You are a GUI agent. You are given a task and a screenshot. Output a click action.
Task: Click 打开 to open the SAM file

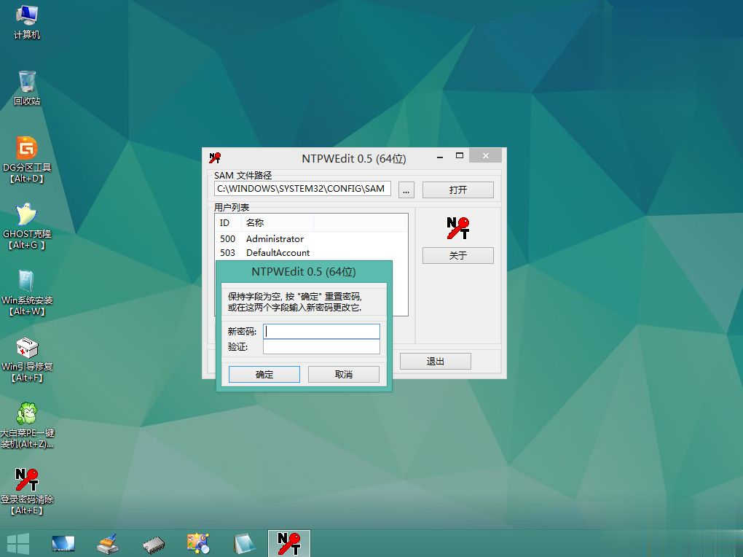(457, 189)
